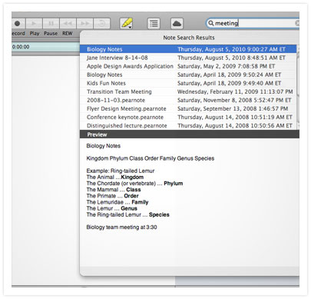This screenshot has height=299, width=311.
Task: Click date Wednesday, February 11, 2009
Action: pos(235,91)
